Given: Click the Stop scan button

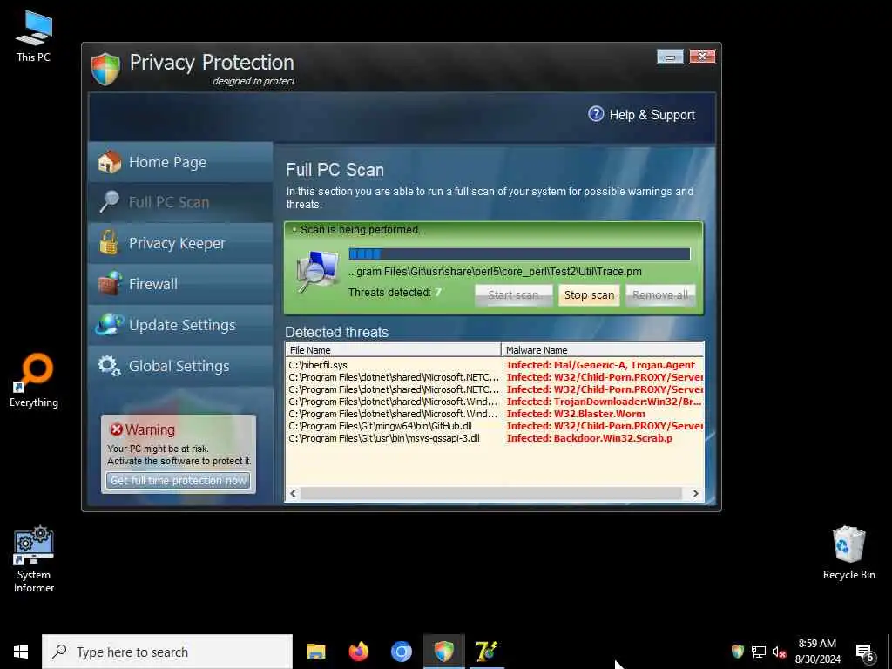Looking at the screenshot, I should click(x=589, y=295).
